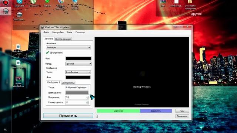Expand the Метод dropdown showing Простой
237x133 pixels.
click(x=78, y=64)
